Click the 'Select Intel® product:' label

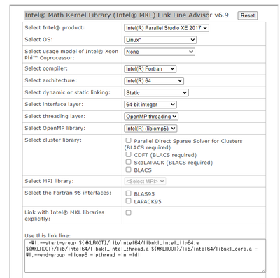(x=55, y=27)
